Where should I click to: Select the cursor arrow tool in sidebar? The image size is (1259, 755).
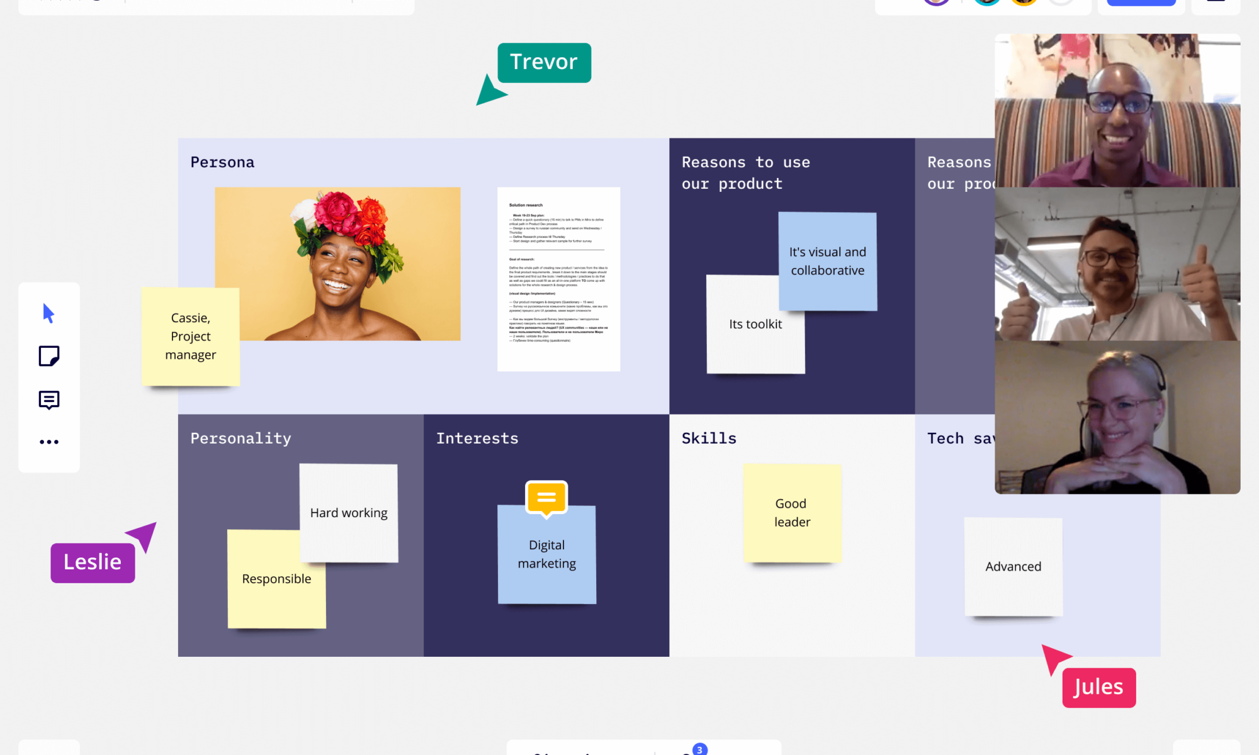tap(48, 313)
